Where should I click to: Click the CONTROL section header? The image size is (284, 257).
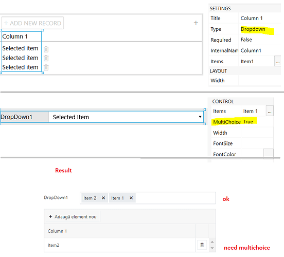[223, 101]
